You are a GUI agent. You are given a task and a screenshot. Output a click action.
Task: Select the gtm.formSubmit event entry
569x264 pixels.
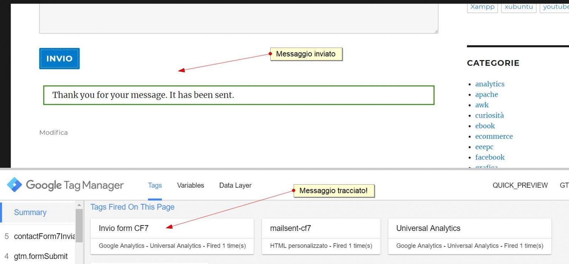click(40, 256)
